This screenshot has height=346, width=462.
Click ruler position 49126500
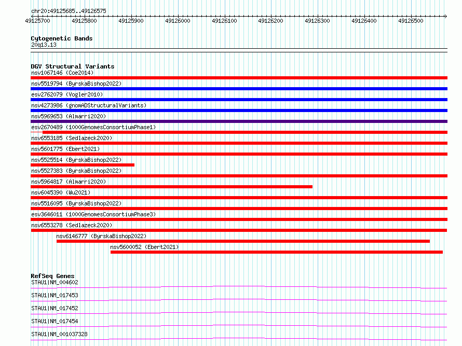(x=411, y=21)
